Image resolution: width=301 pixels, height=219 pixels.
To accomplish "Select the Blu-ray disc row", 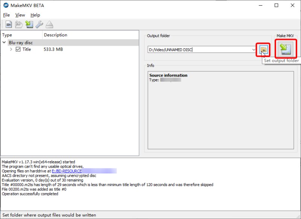I will click(x=73, y=42).
